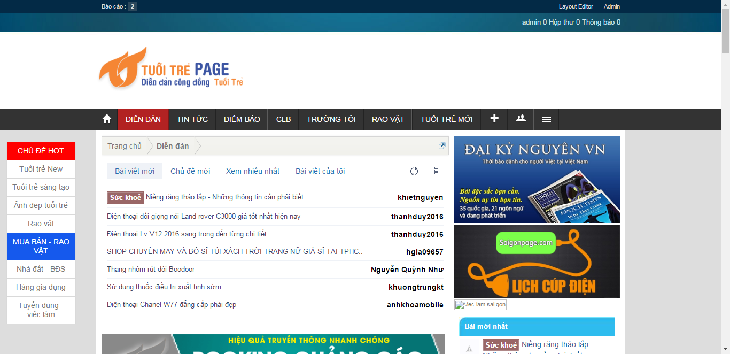Open author Nguyễn Quỳnh Như profile
730x354 pixels.
coord(407,270)
